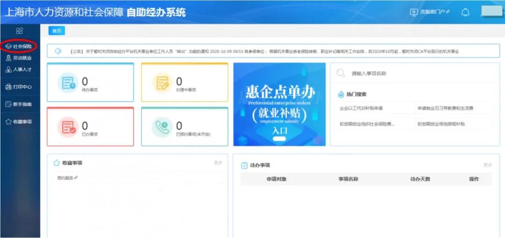
Task: Click the 待办天数 column header
Action: [x=420, y=179]
